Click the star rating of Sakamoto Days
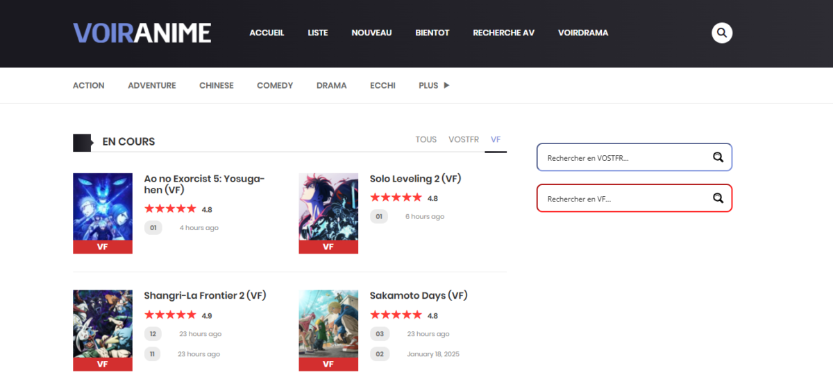 click(x=396, y=315)
